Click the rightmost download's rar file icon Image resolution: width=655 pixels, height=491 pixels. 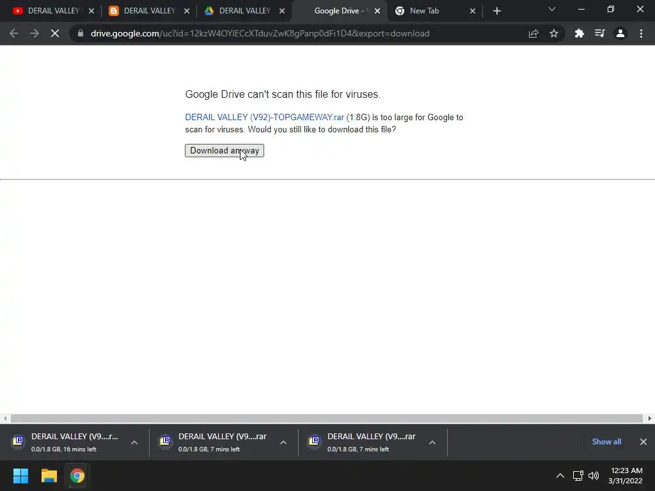pos(314,441)
